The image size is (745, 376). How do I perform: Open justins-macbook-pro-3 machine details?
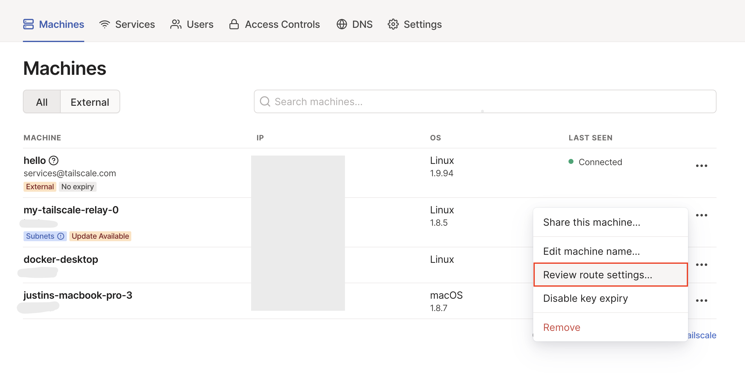[x=78, y=295]
